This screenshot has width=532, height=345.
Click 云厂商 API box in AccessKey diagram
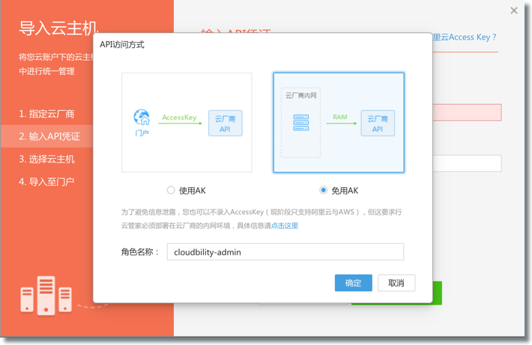tap(225, 123)
